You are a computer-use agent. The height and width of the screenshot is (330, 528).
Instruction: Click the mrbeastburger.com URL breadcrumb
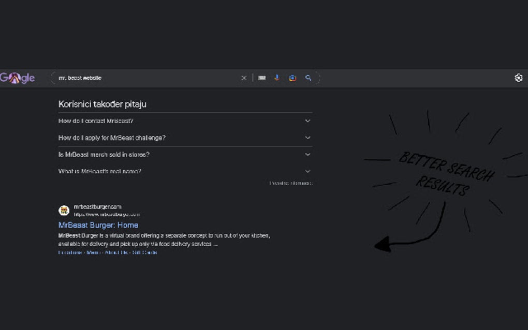click(x=108, y=214)
